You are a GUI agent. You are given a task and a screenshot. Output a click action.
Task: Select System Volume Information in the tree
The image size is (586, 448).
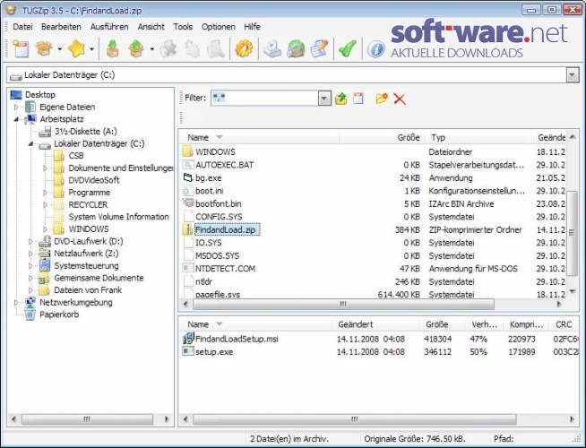click(x=118, y=217)
